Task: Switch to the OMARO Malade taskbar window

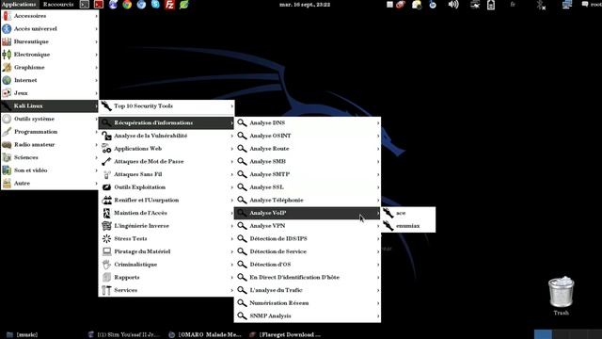Action: 205,335
